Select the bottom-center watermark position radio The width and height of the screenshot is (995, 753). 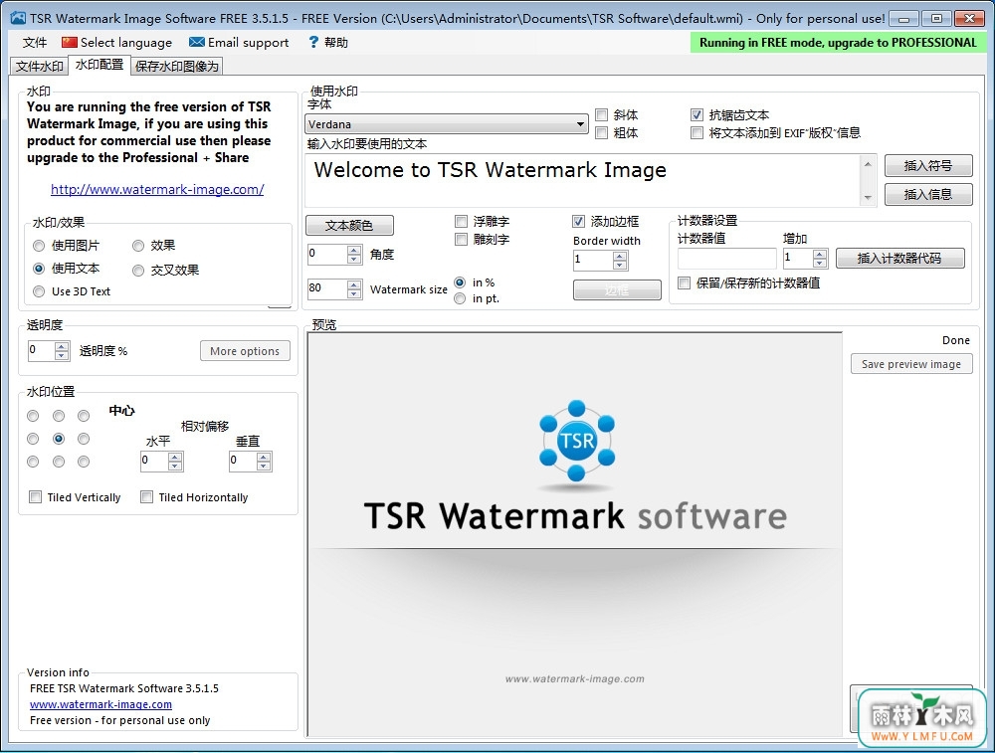[x=59, y=462]
